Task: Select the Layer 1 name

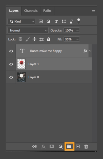Action: click(x=34, y=64)
